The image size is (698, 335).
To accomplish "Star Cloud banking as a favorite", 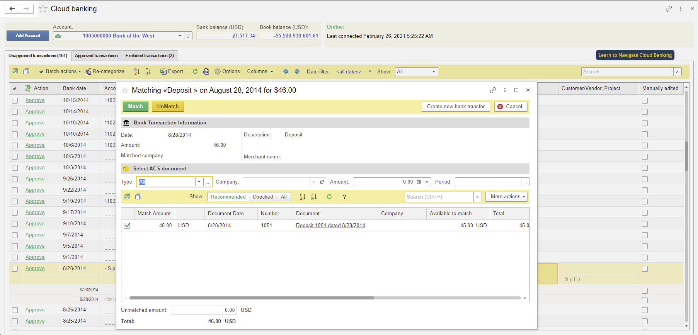I will pos(43,9).
